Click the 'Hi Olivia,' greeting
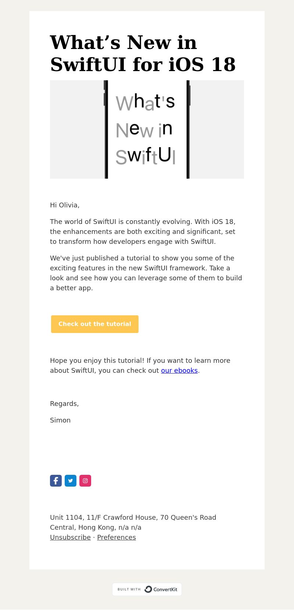294x610 pixels. tap(65, 205)
